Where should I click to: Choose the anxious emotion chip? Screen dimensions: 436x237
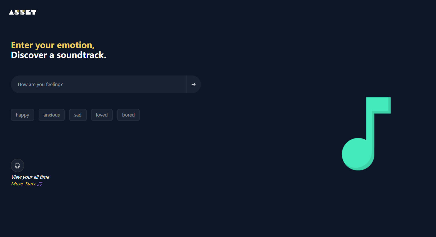[x=52, y=115]
